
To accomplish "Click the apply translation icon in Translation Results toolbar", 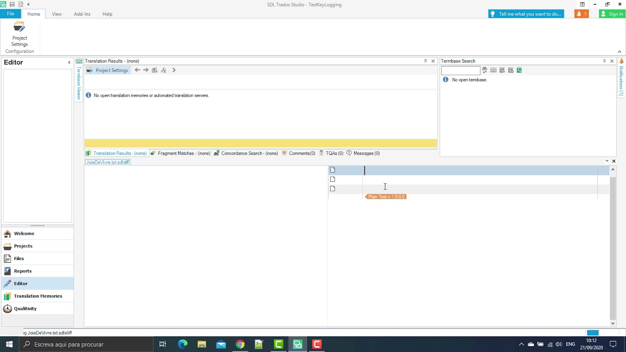I will [155, 70].
